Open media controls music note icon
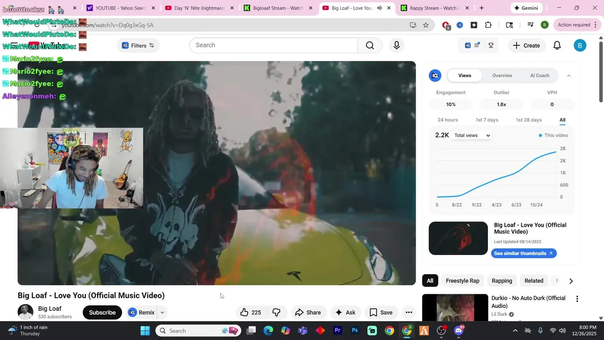Image resolution: width=604 pixels, height=340 pixels. (530, 25)
